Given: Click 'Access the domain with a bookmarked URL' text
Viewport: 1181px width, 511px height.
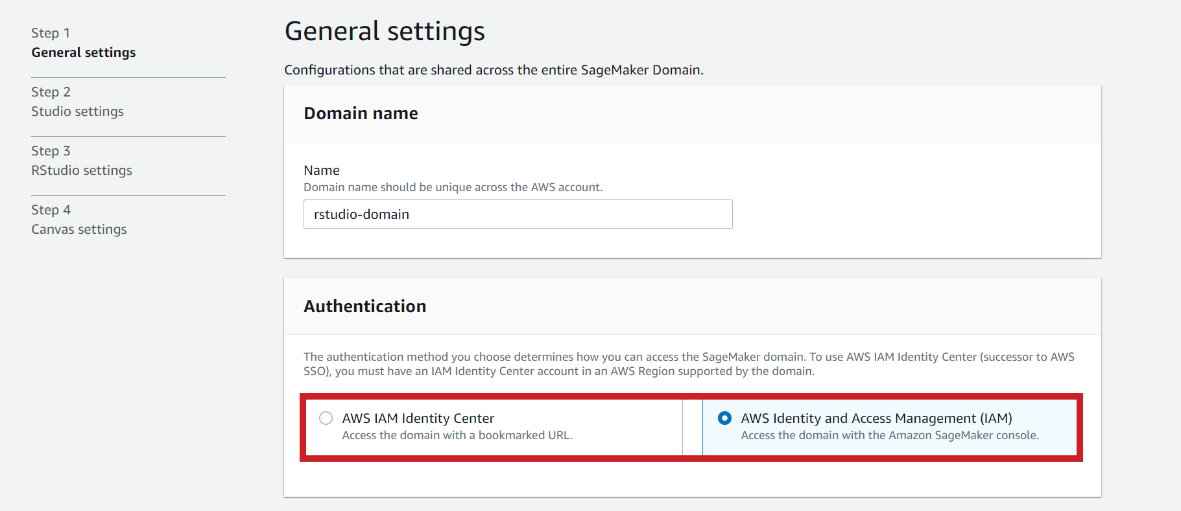Looking at the screenshot, I should [457, 435].
